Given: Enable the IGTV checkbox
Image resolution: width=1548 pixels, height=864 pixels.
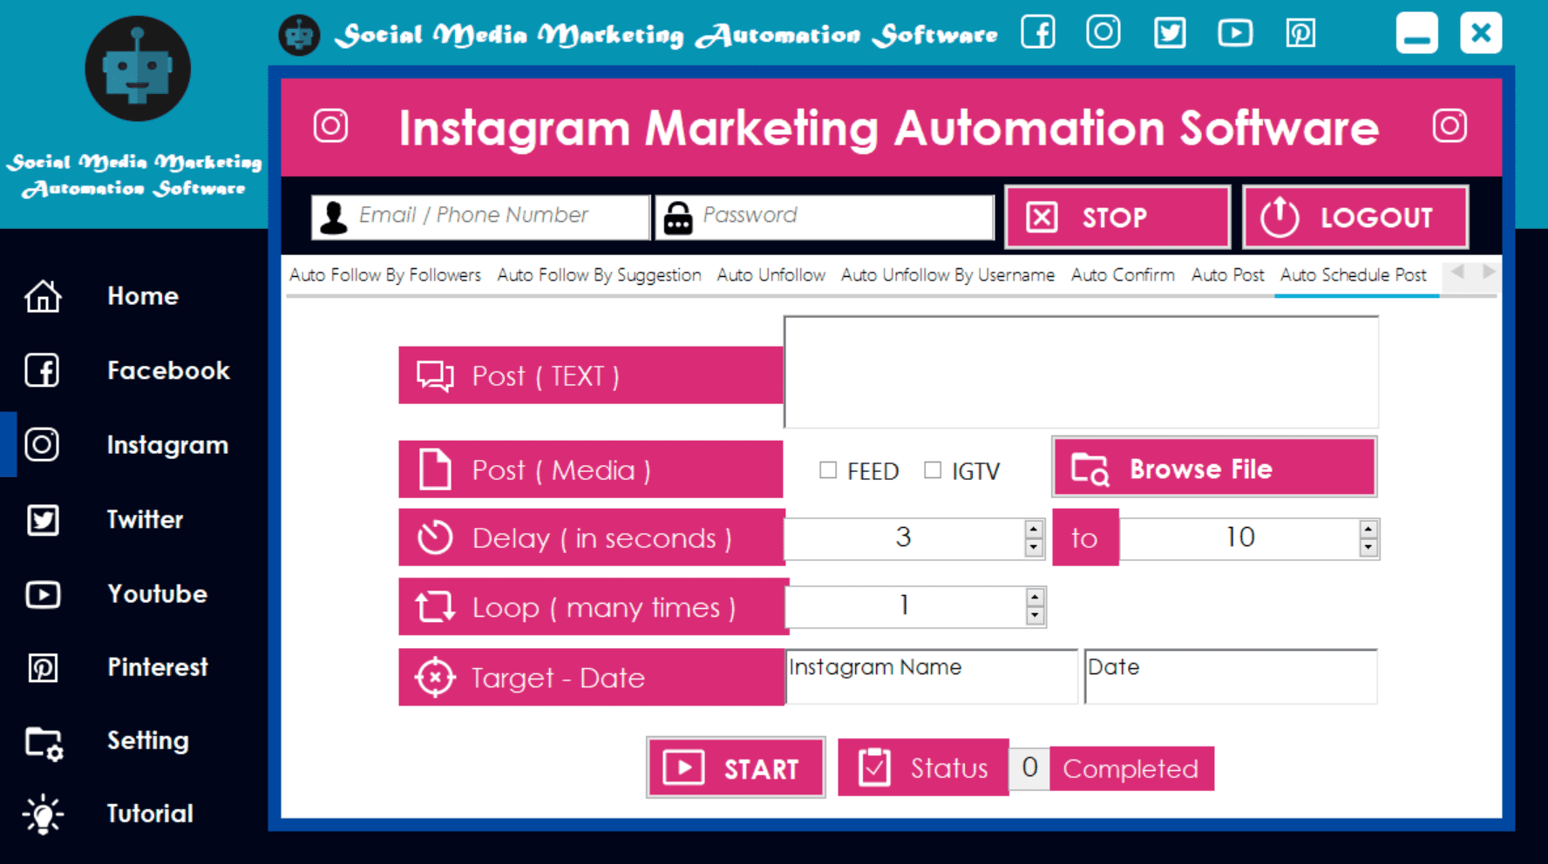Looking at the screenshot, I should (x=933, y=470).
